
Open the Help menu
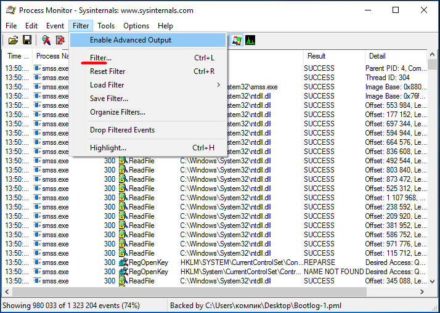[x=165, y=26]
